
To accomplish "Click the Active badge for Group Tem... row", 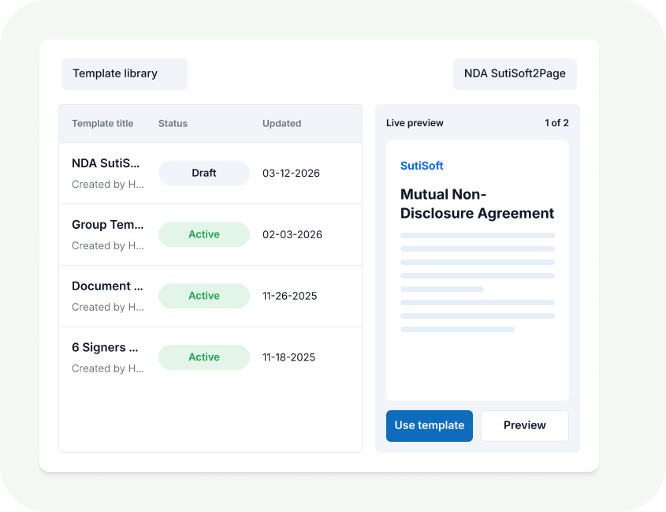I will click(x=203, y=234).
